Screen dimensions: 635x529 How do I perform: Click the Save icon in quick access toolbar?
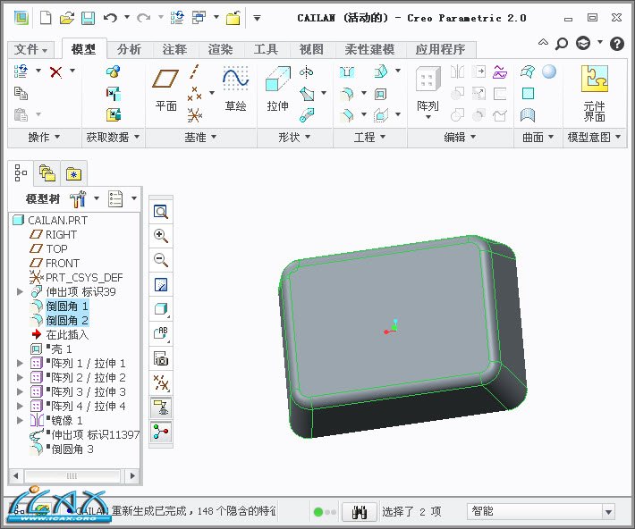[x=88, y=18]
